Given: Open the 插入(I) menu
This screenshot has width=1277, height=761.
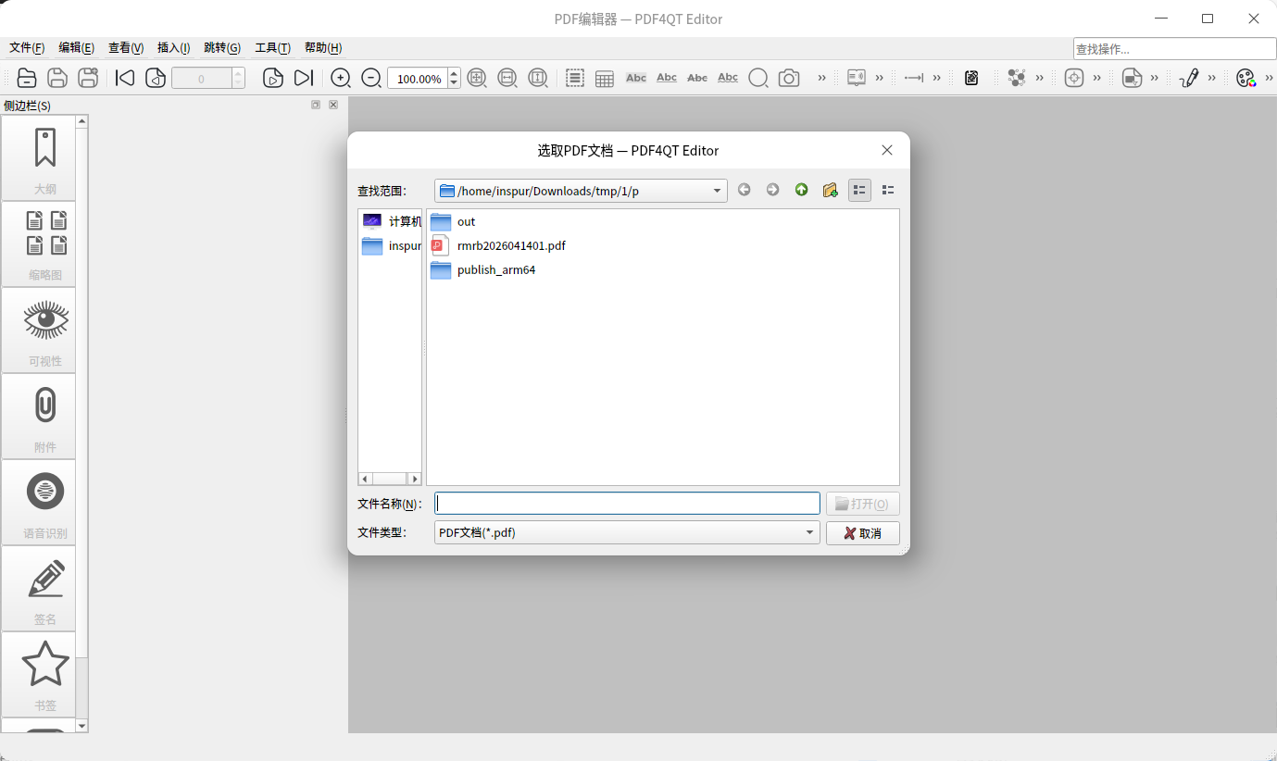Looking at the screenshot, I should (x=173, y=48).
